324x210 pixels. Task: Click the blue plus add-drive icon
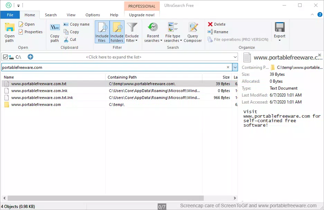tap(30, 57)
